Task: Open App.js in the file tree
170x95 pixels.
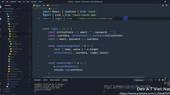Action: point(12,61)
